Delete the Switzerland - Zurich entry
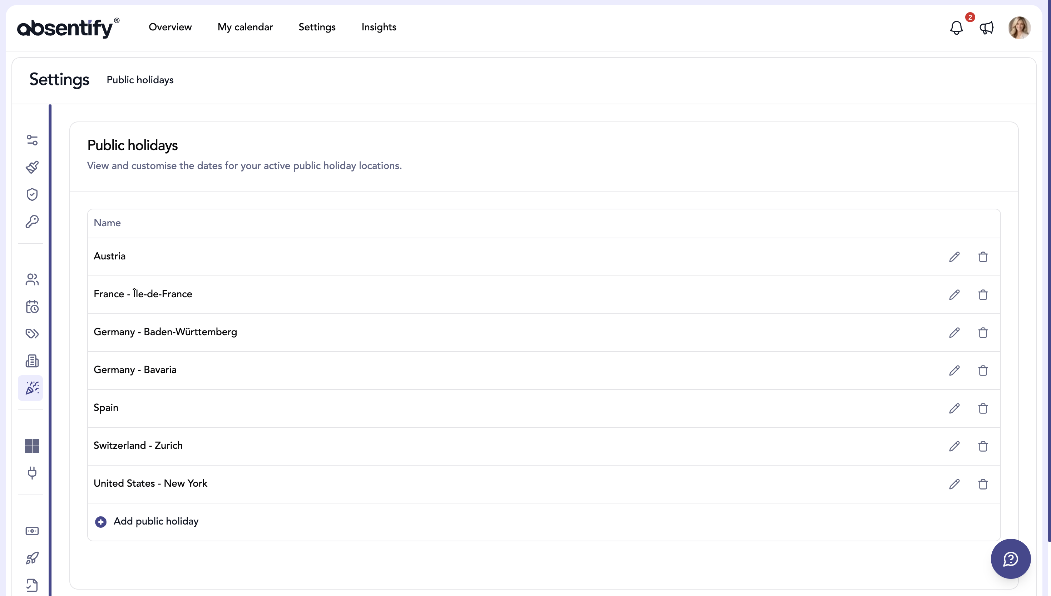Image resolution: width=1051 pixels, height=596 pixels. tap(983, 446)
